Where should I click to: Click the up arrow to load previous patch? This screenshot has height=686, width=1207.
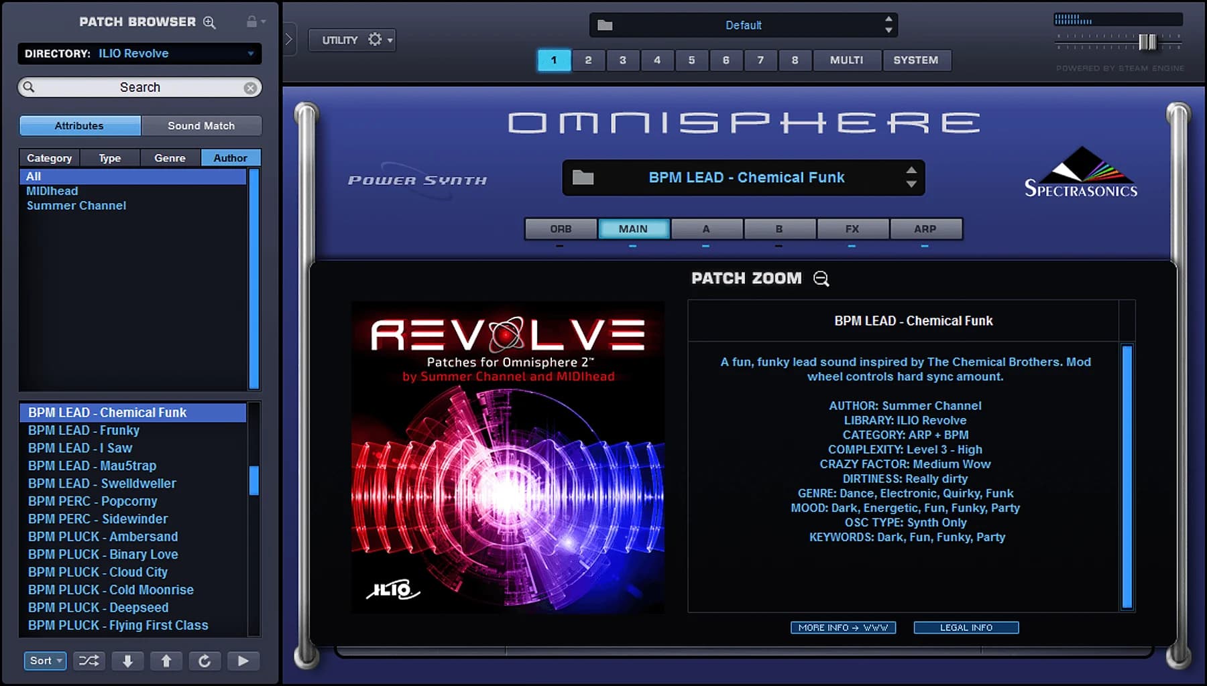pyautogui.click(x=166, y=661)
